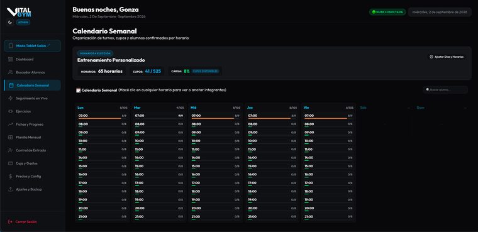Click green occupancy bar under Wednesday 08:00
Viewport: 478px width, 232px height.
point(194,127)
